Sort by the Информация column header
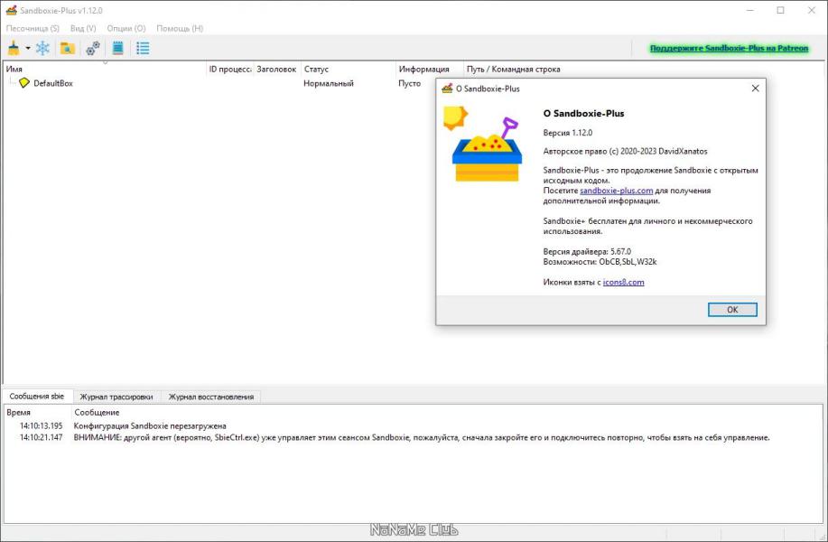828x542 pixels. [x=429, y=69]
